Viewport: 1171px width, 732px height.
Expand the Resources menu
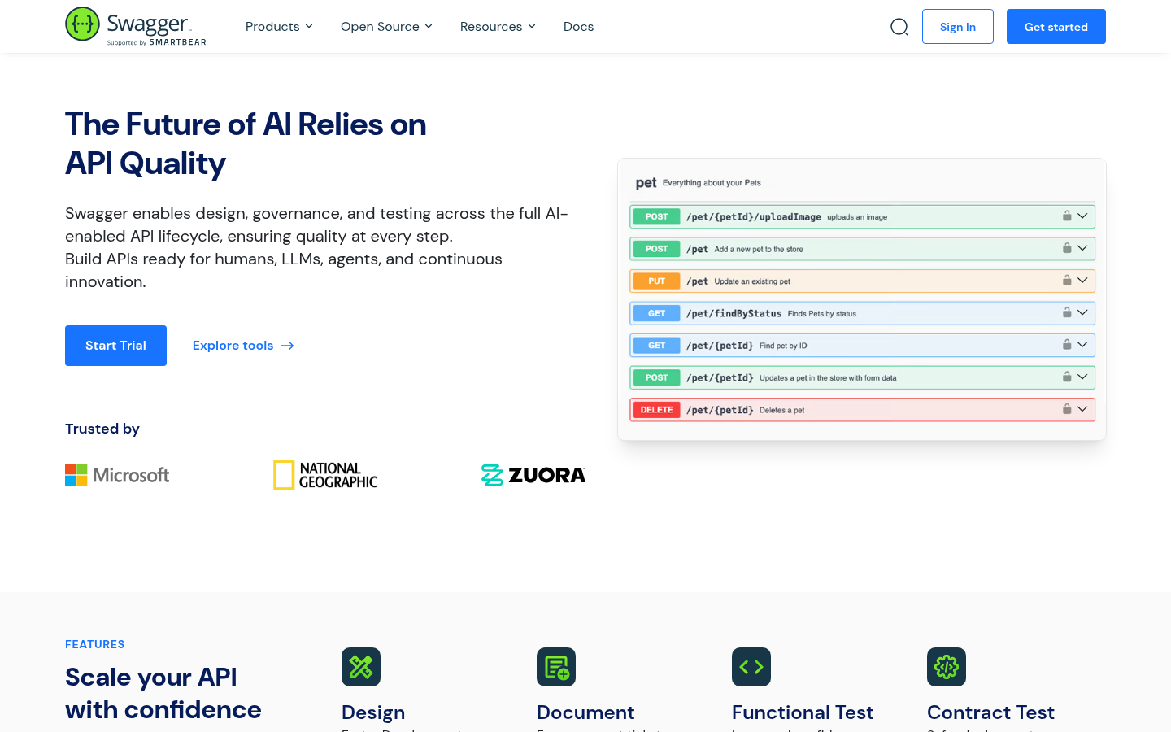pyautogui.click(x=498, y=27)
